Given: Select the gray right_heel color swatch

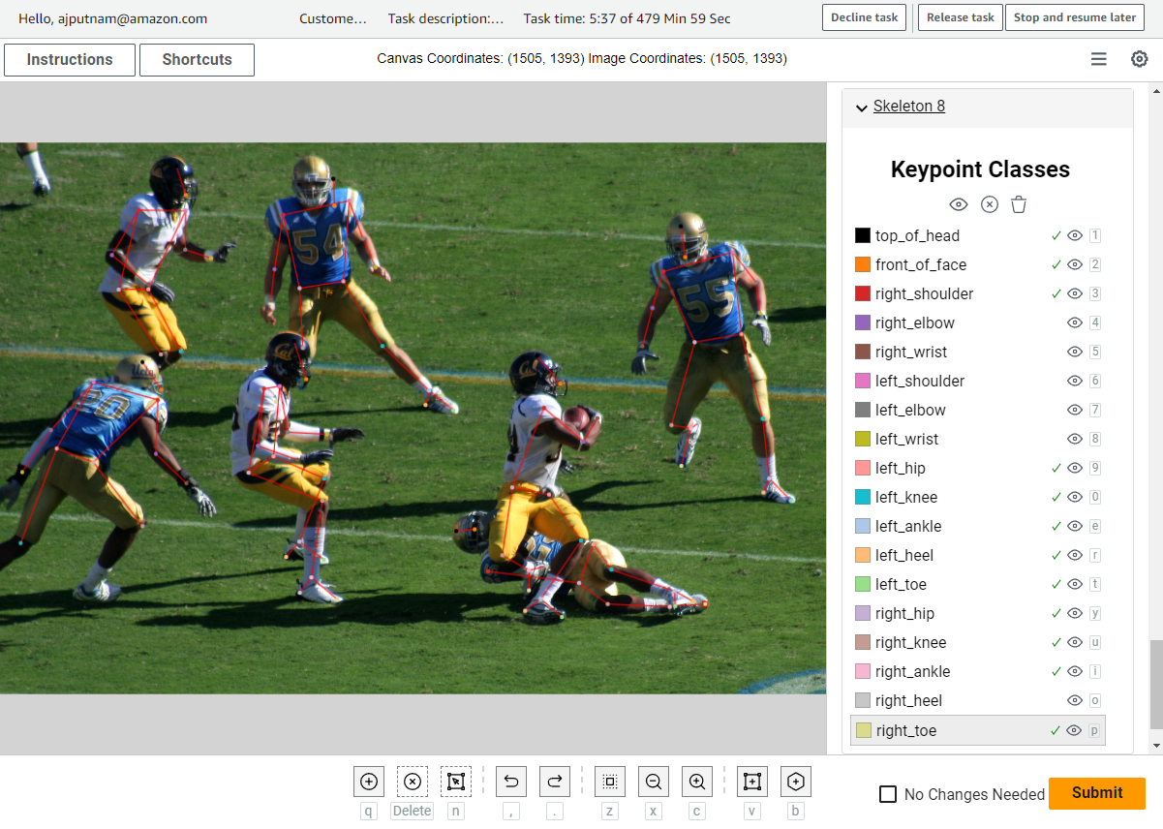Looking at the screenshot, I should click(x=863, y=700).
